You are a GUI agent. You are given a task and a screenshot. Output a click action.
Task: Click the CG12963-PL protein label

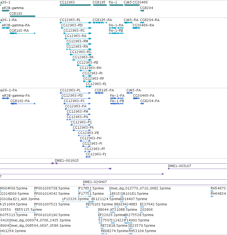click(x=70, y=90)
